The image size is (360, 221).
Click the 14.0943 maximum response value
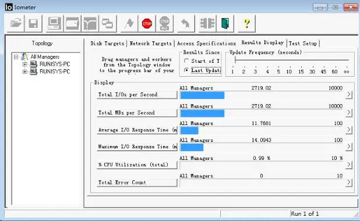coord(262,140)
